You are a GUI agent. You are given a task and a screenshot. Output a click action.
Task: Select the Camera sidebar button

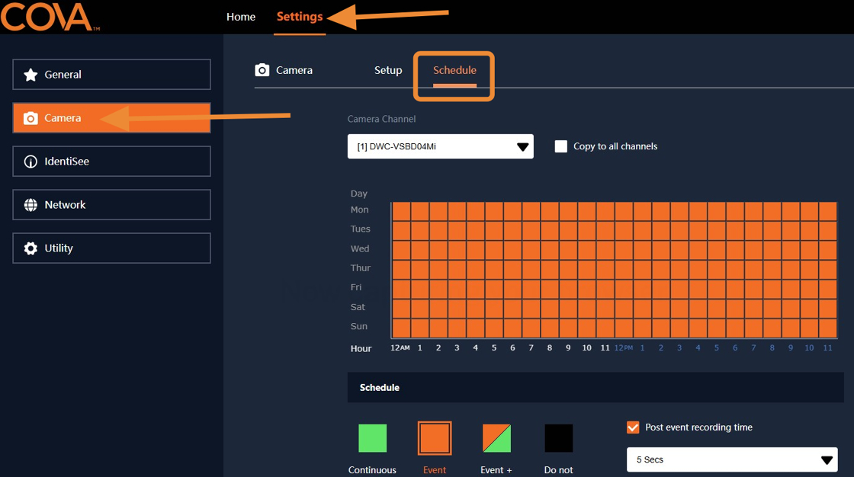[111, 117]
